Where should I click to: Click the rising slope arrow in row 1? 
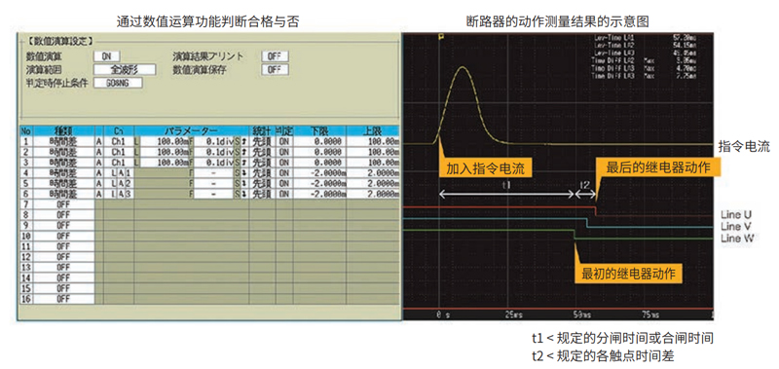244,141
